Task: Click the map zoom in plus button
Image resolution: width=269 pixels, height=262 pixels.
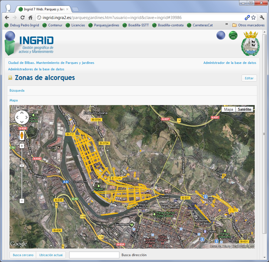Action: coord(22,146)
